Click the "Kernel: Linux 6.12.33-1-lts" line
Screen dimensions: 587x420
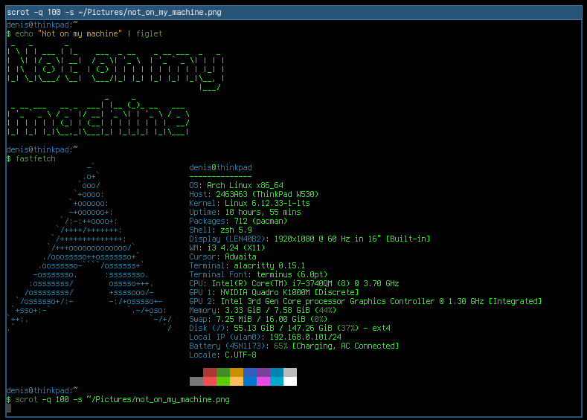click(249, 204)
